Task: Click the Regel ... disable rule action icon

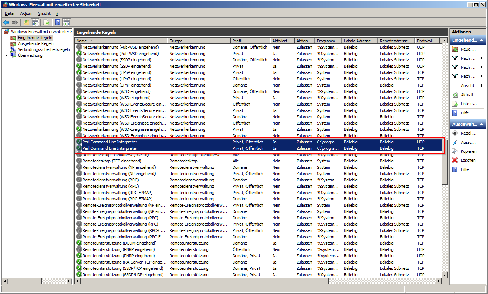Action: click(455, 133)
